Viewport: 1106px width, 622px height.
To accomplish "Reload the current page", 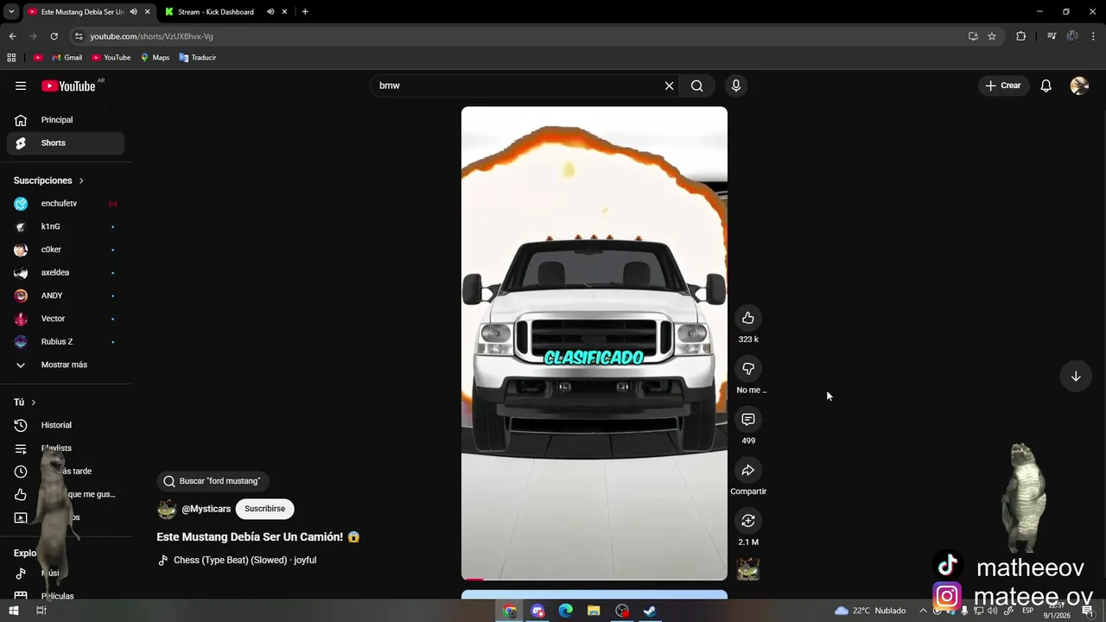I will pyautogui.click(x=54, y=36).
